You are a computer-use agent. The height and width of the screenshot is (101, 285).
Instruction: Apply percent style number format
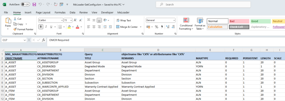[x=156, y=27]
